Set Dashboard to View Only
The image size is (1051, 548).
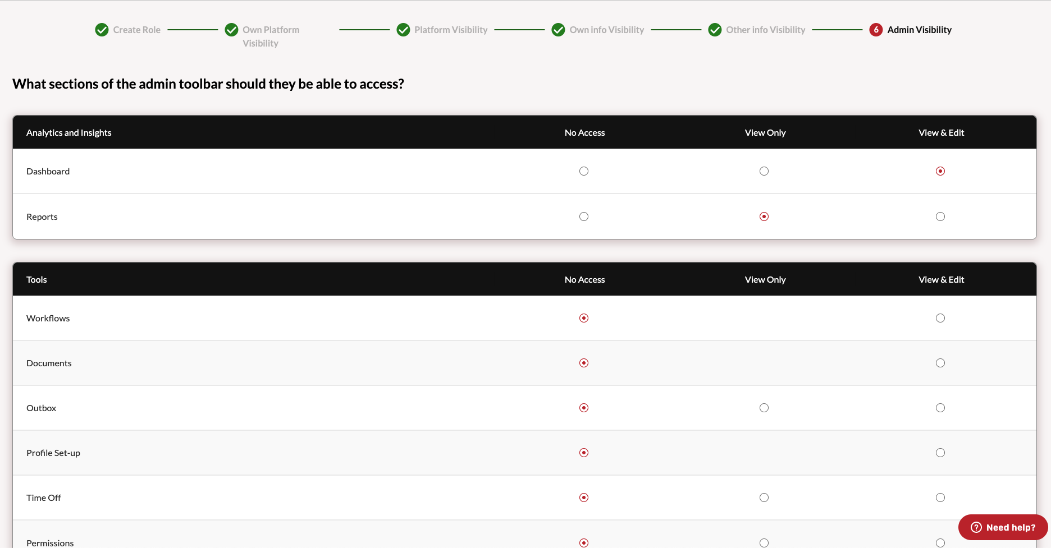tap(764, 171)
